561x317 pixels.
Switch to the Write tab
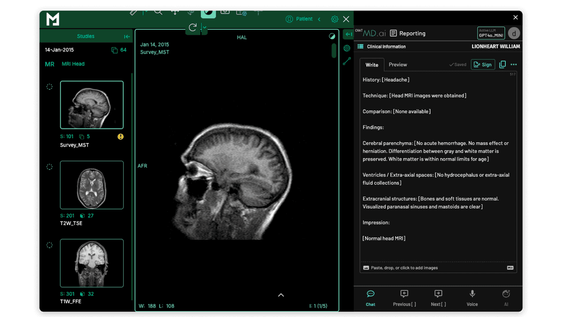(x=372, y=65)
